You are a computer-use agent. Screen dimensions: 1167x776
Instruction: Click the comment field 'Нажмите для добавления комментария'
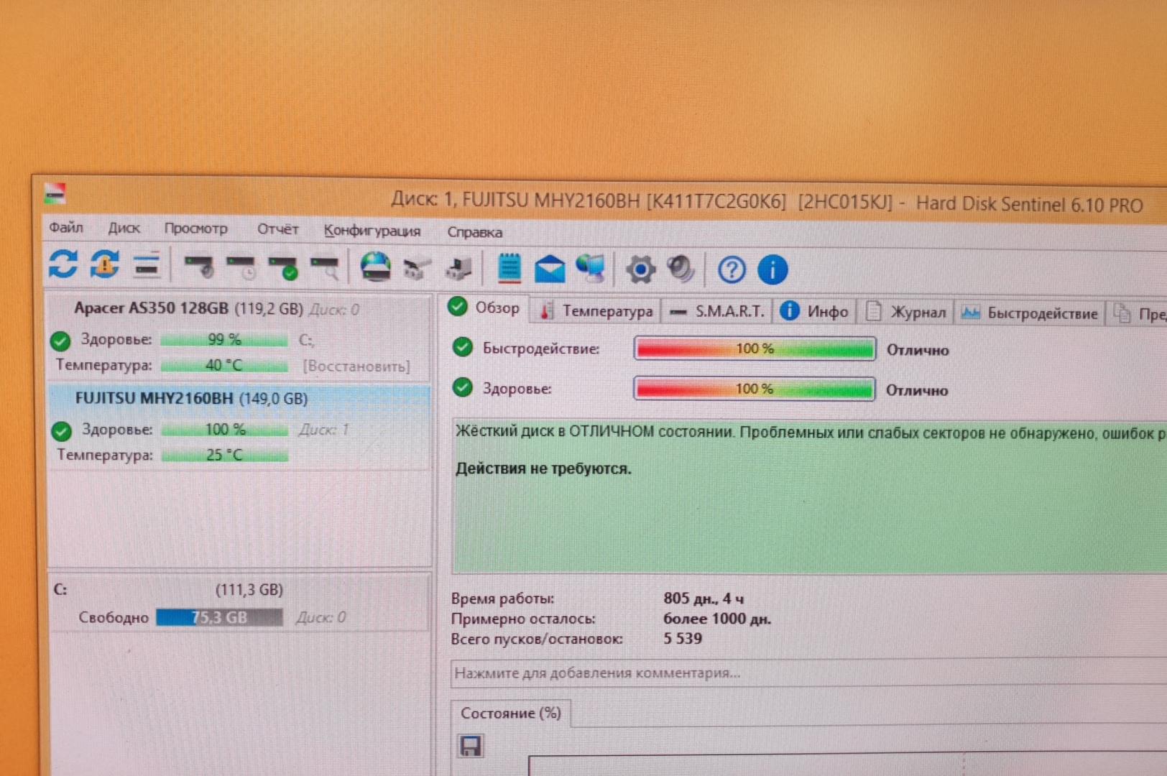pyautogui.click(x=808, y=673)
